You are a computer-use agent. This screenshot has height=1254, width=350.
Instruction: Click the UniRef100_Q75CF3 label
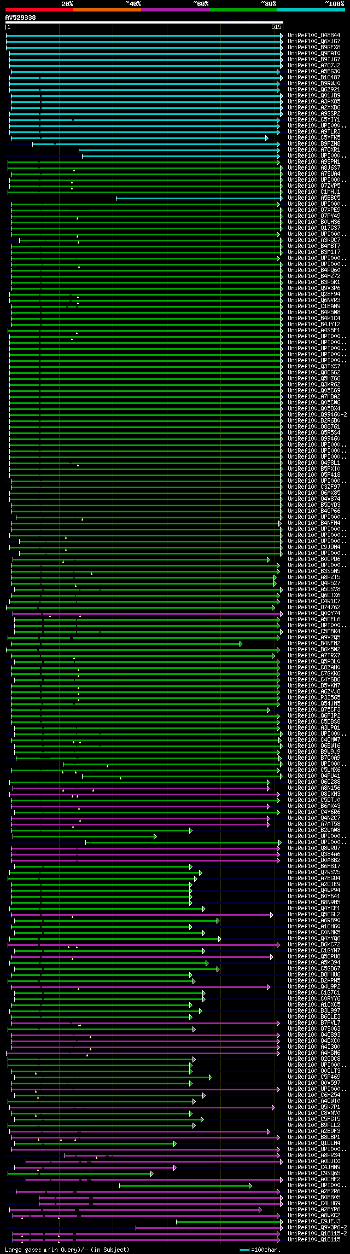314,709
